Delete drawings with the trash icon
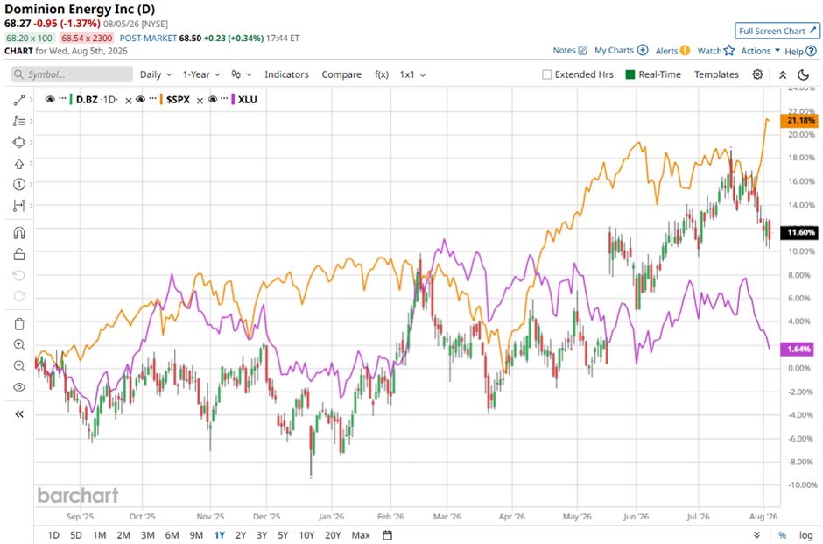The image size is (823, 544). [x=19, y=323]
